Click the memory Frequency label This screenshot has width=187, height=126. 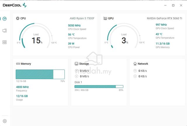21,91
